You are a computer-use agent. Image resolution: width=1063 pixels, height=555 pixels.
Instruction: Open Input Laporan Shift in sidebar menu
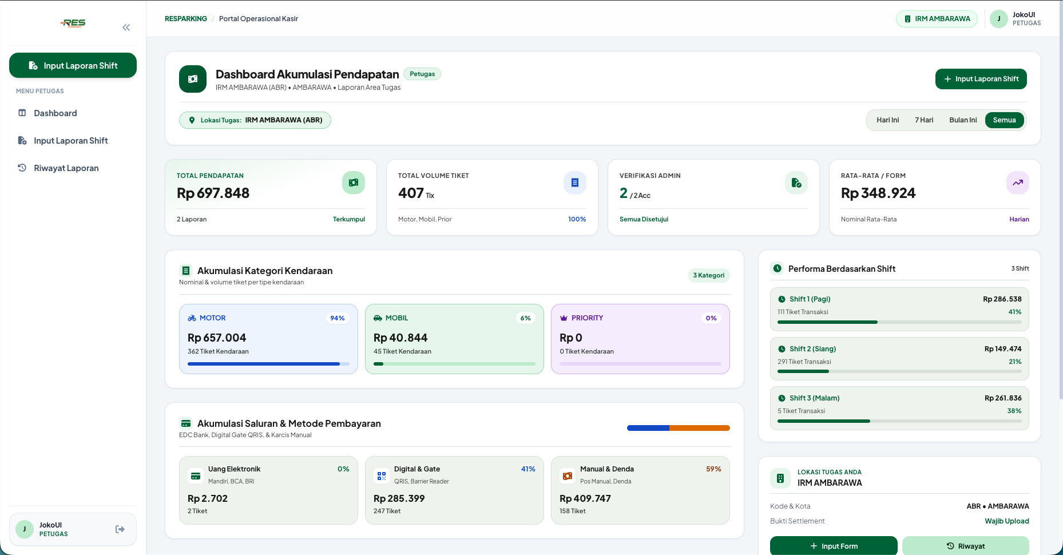(73, 141)
